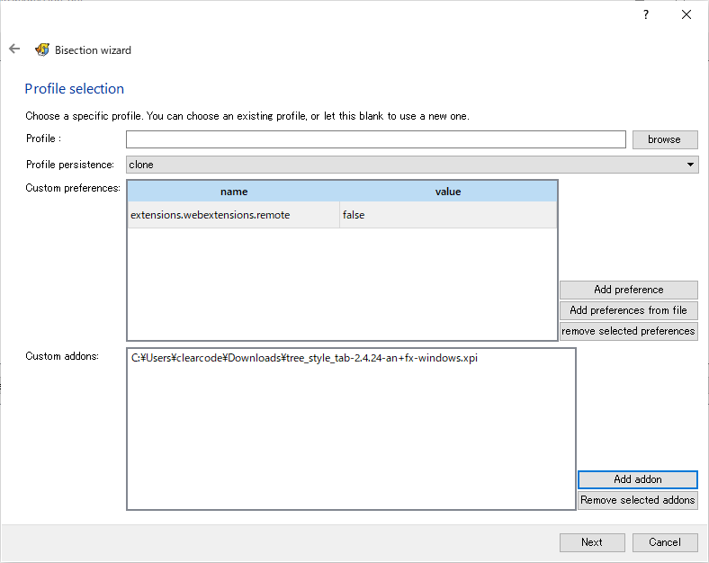Select the clone persistence combo box
This screenshot has width=709, height=563.
pyautogui.click(x=412, y=165)
